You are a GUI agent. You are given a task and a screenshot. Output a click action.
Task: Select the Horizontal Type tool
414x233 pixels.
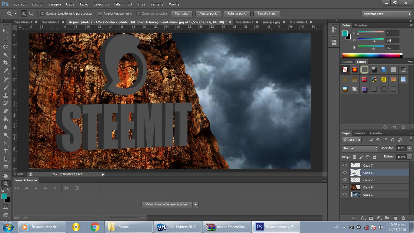point(6,151)
